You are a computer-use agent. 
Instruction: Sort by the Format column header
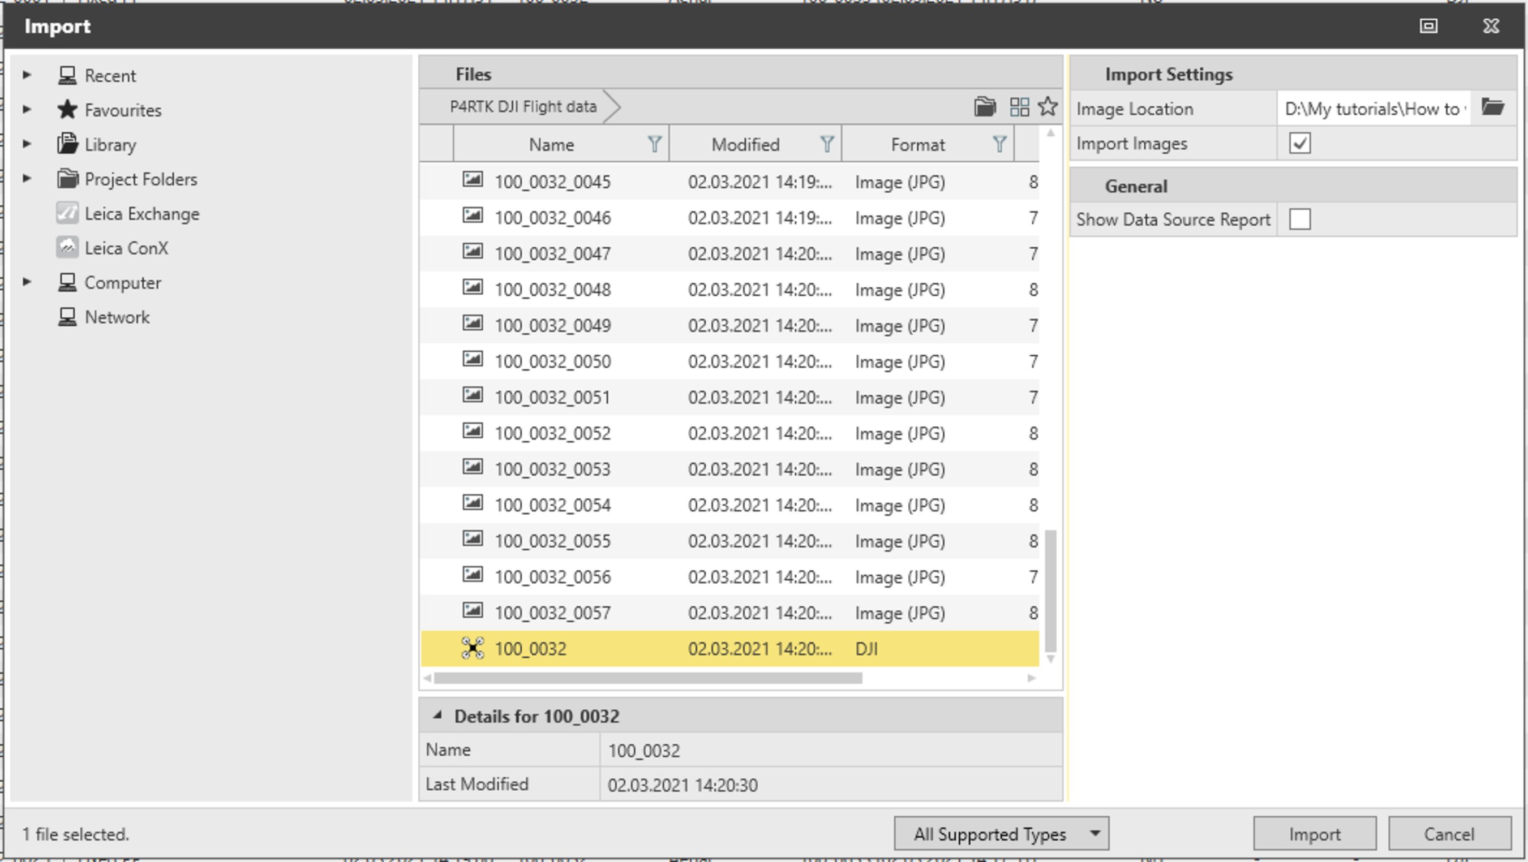pos(917,144)
